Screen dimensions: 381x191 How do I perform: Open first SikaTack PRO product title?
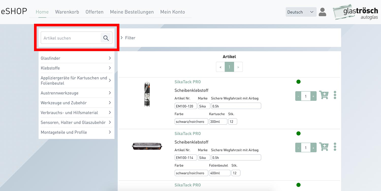pyautogui.click(x=188, y=82)
